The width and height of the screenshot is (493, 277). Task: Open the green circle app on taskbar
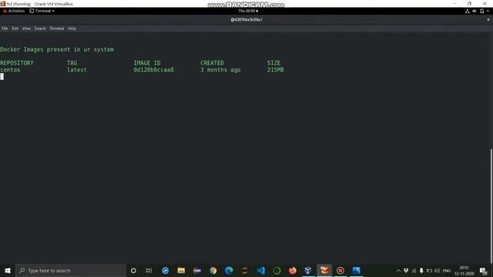[277, 270]
